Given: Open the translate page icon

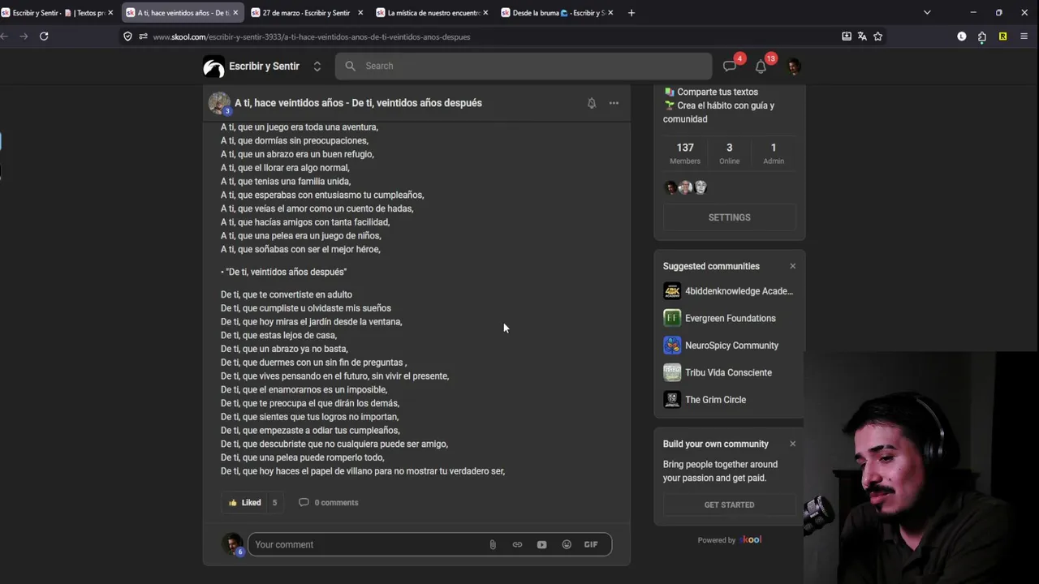Looking at the screenshot, I should click(x=862, y=36).
